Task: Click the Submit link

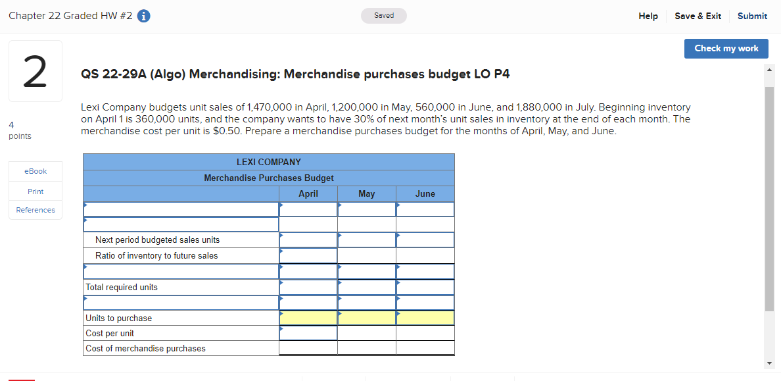Action: pos(752,16)
